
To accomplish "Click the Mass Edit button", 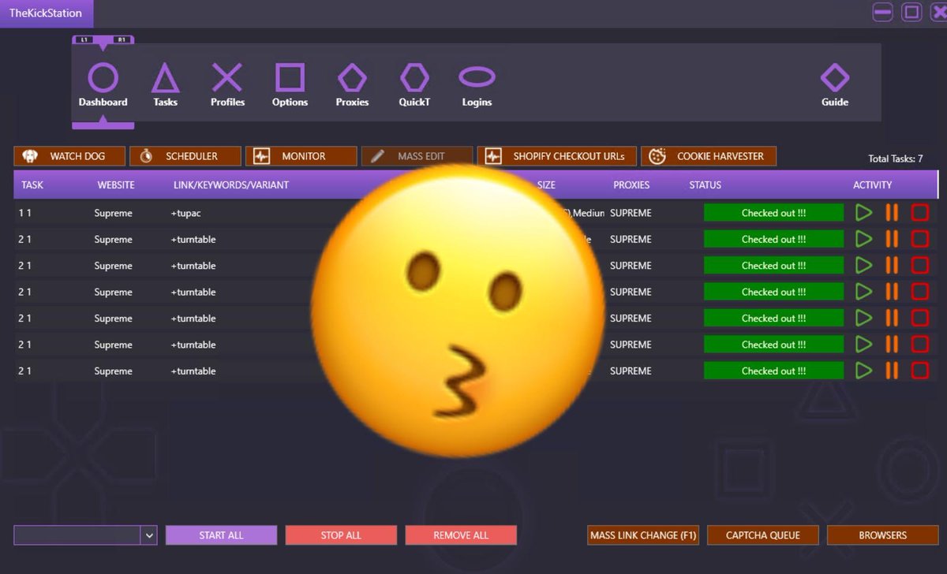I will pyautogui.click(x=417, y=156).
